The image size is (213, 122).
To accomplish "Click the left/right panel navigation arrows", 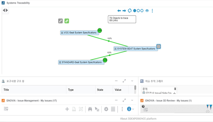I will coord(5,10).
